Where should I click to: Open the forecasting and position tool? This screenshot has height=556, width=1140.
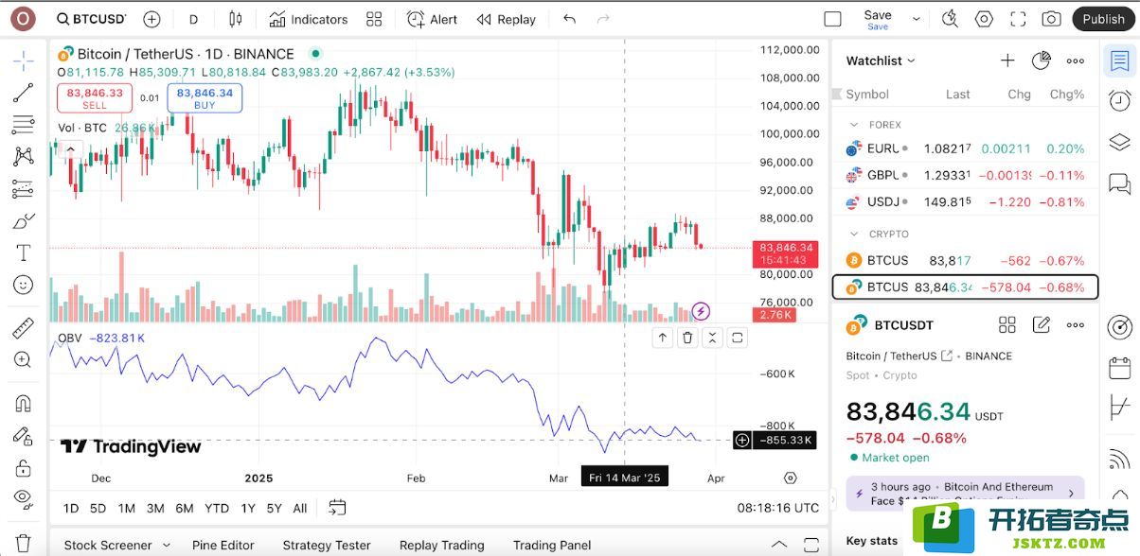[x=24, y=189]
